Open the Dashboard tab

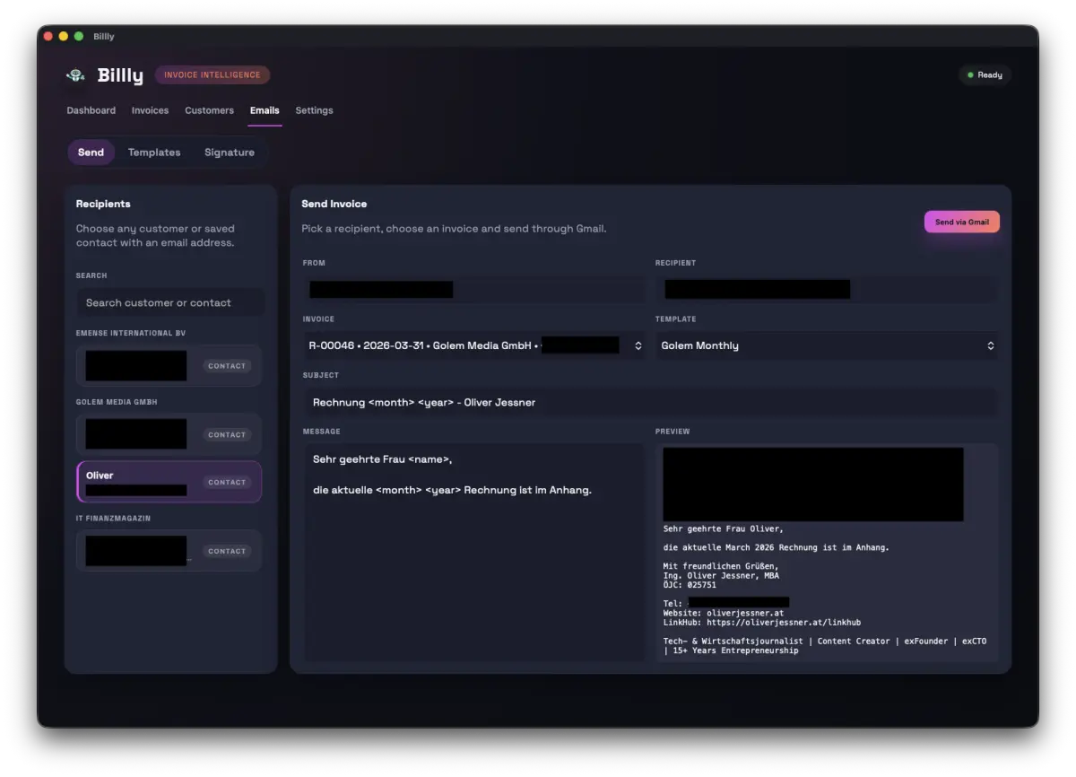coord(91,110)
